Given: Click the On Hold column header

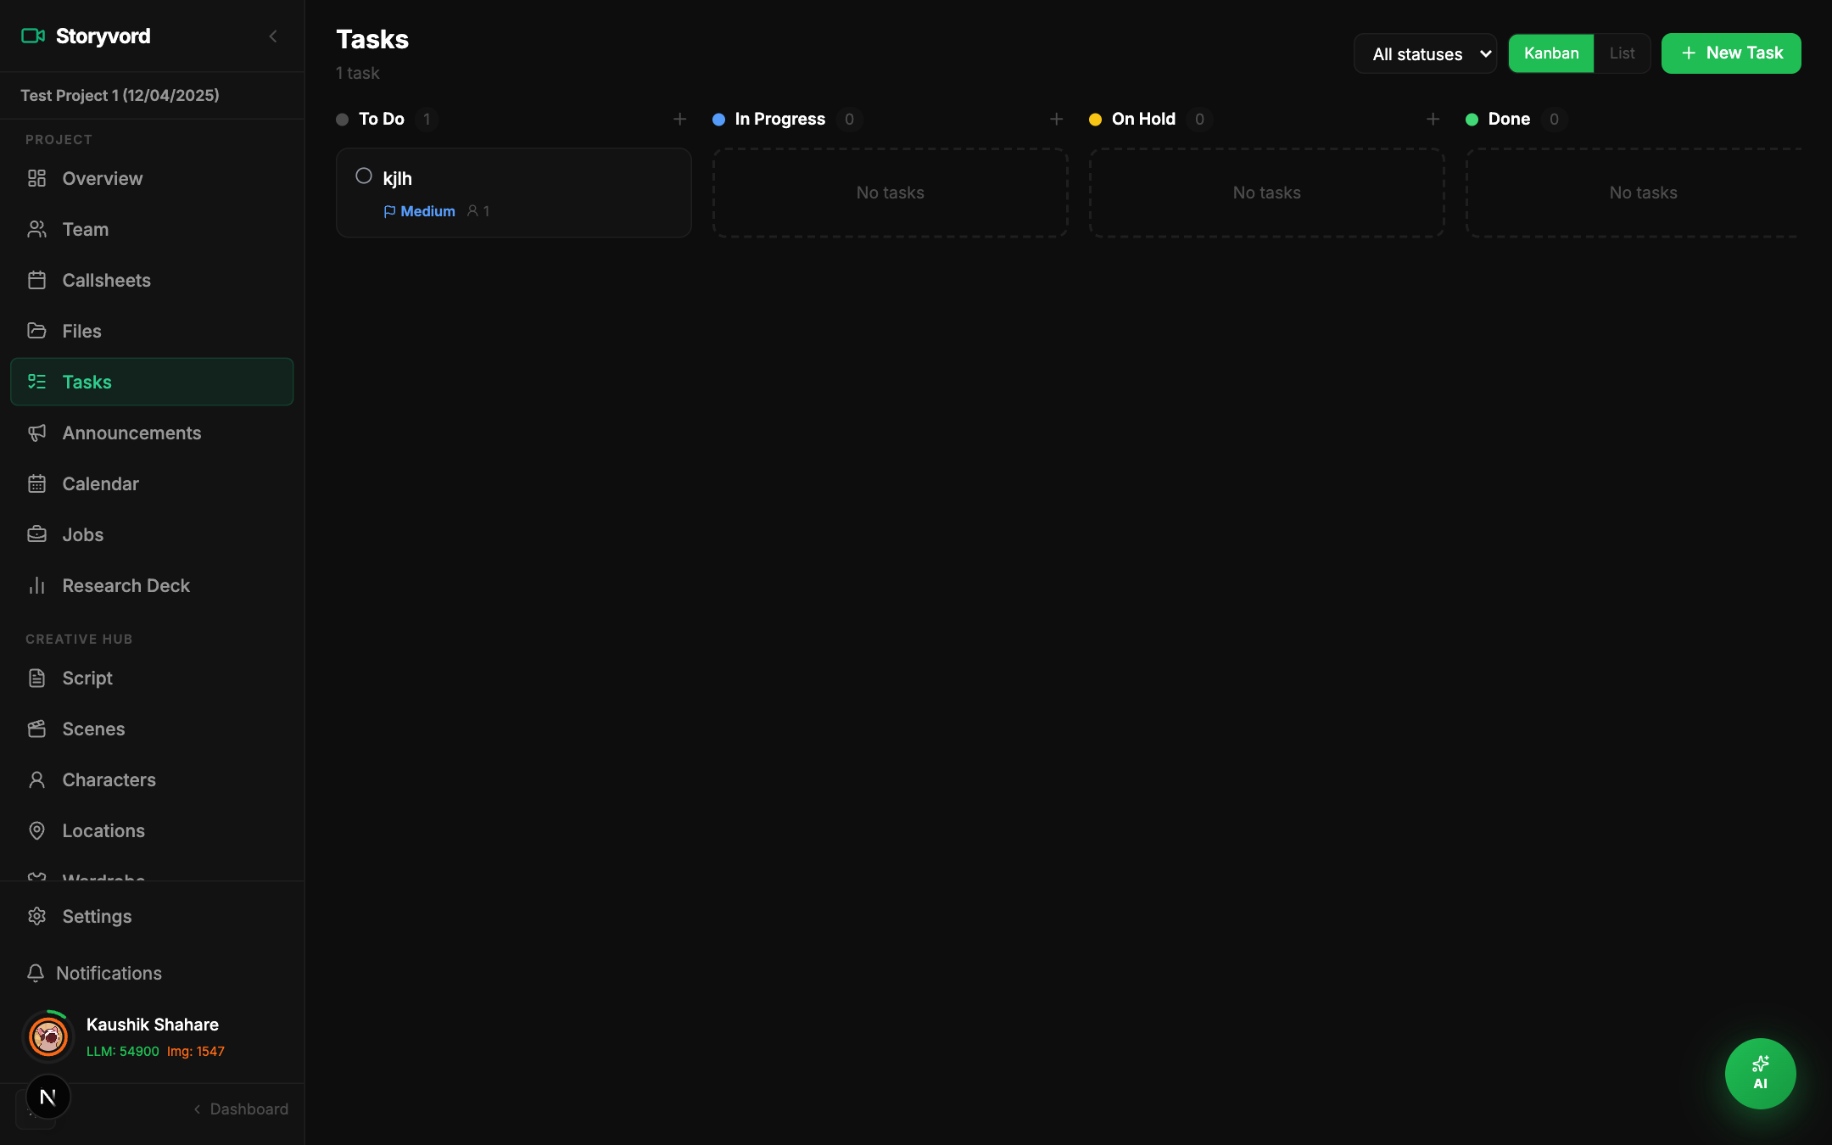Looking at the screenshot, I should (1143, 119).
